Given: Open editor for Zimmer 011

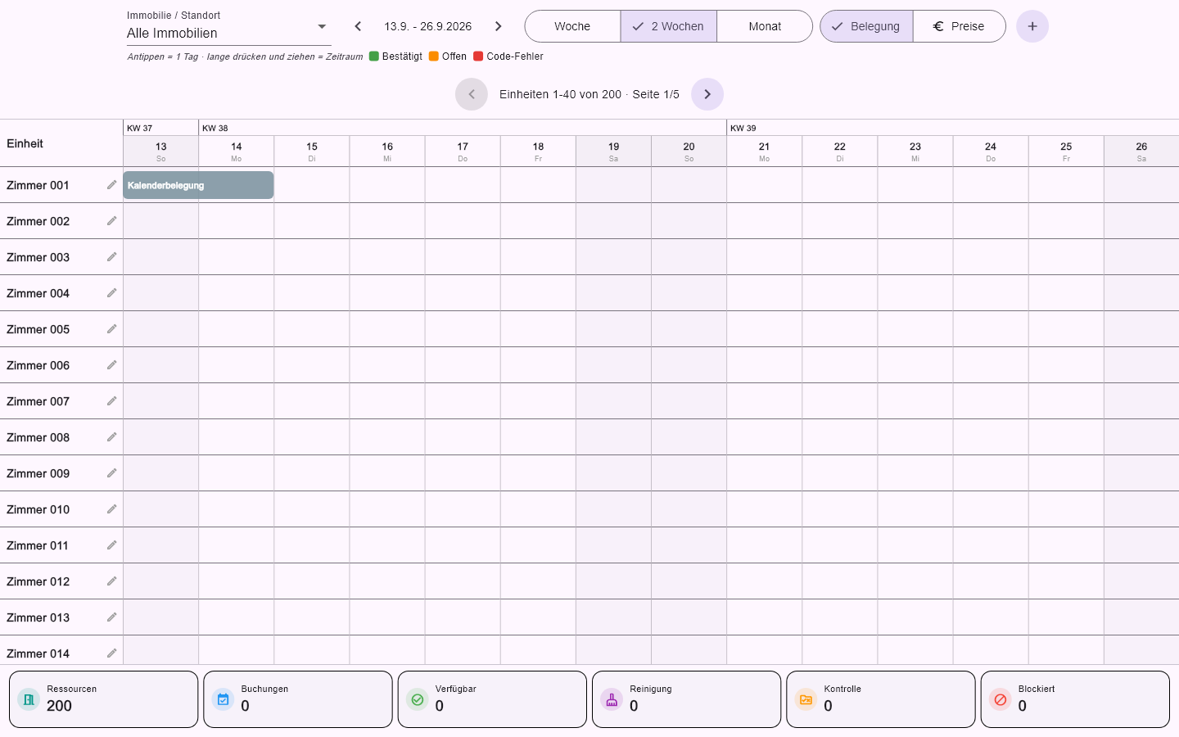Looking at the screenshot, I should point(111,545).
